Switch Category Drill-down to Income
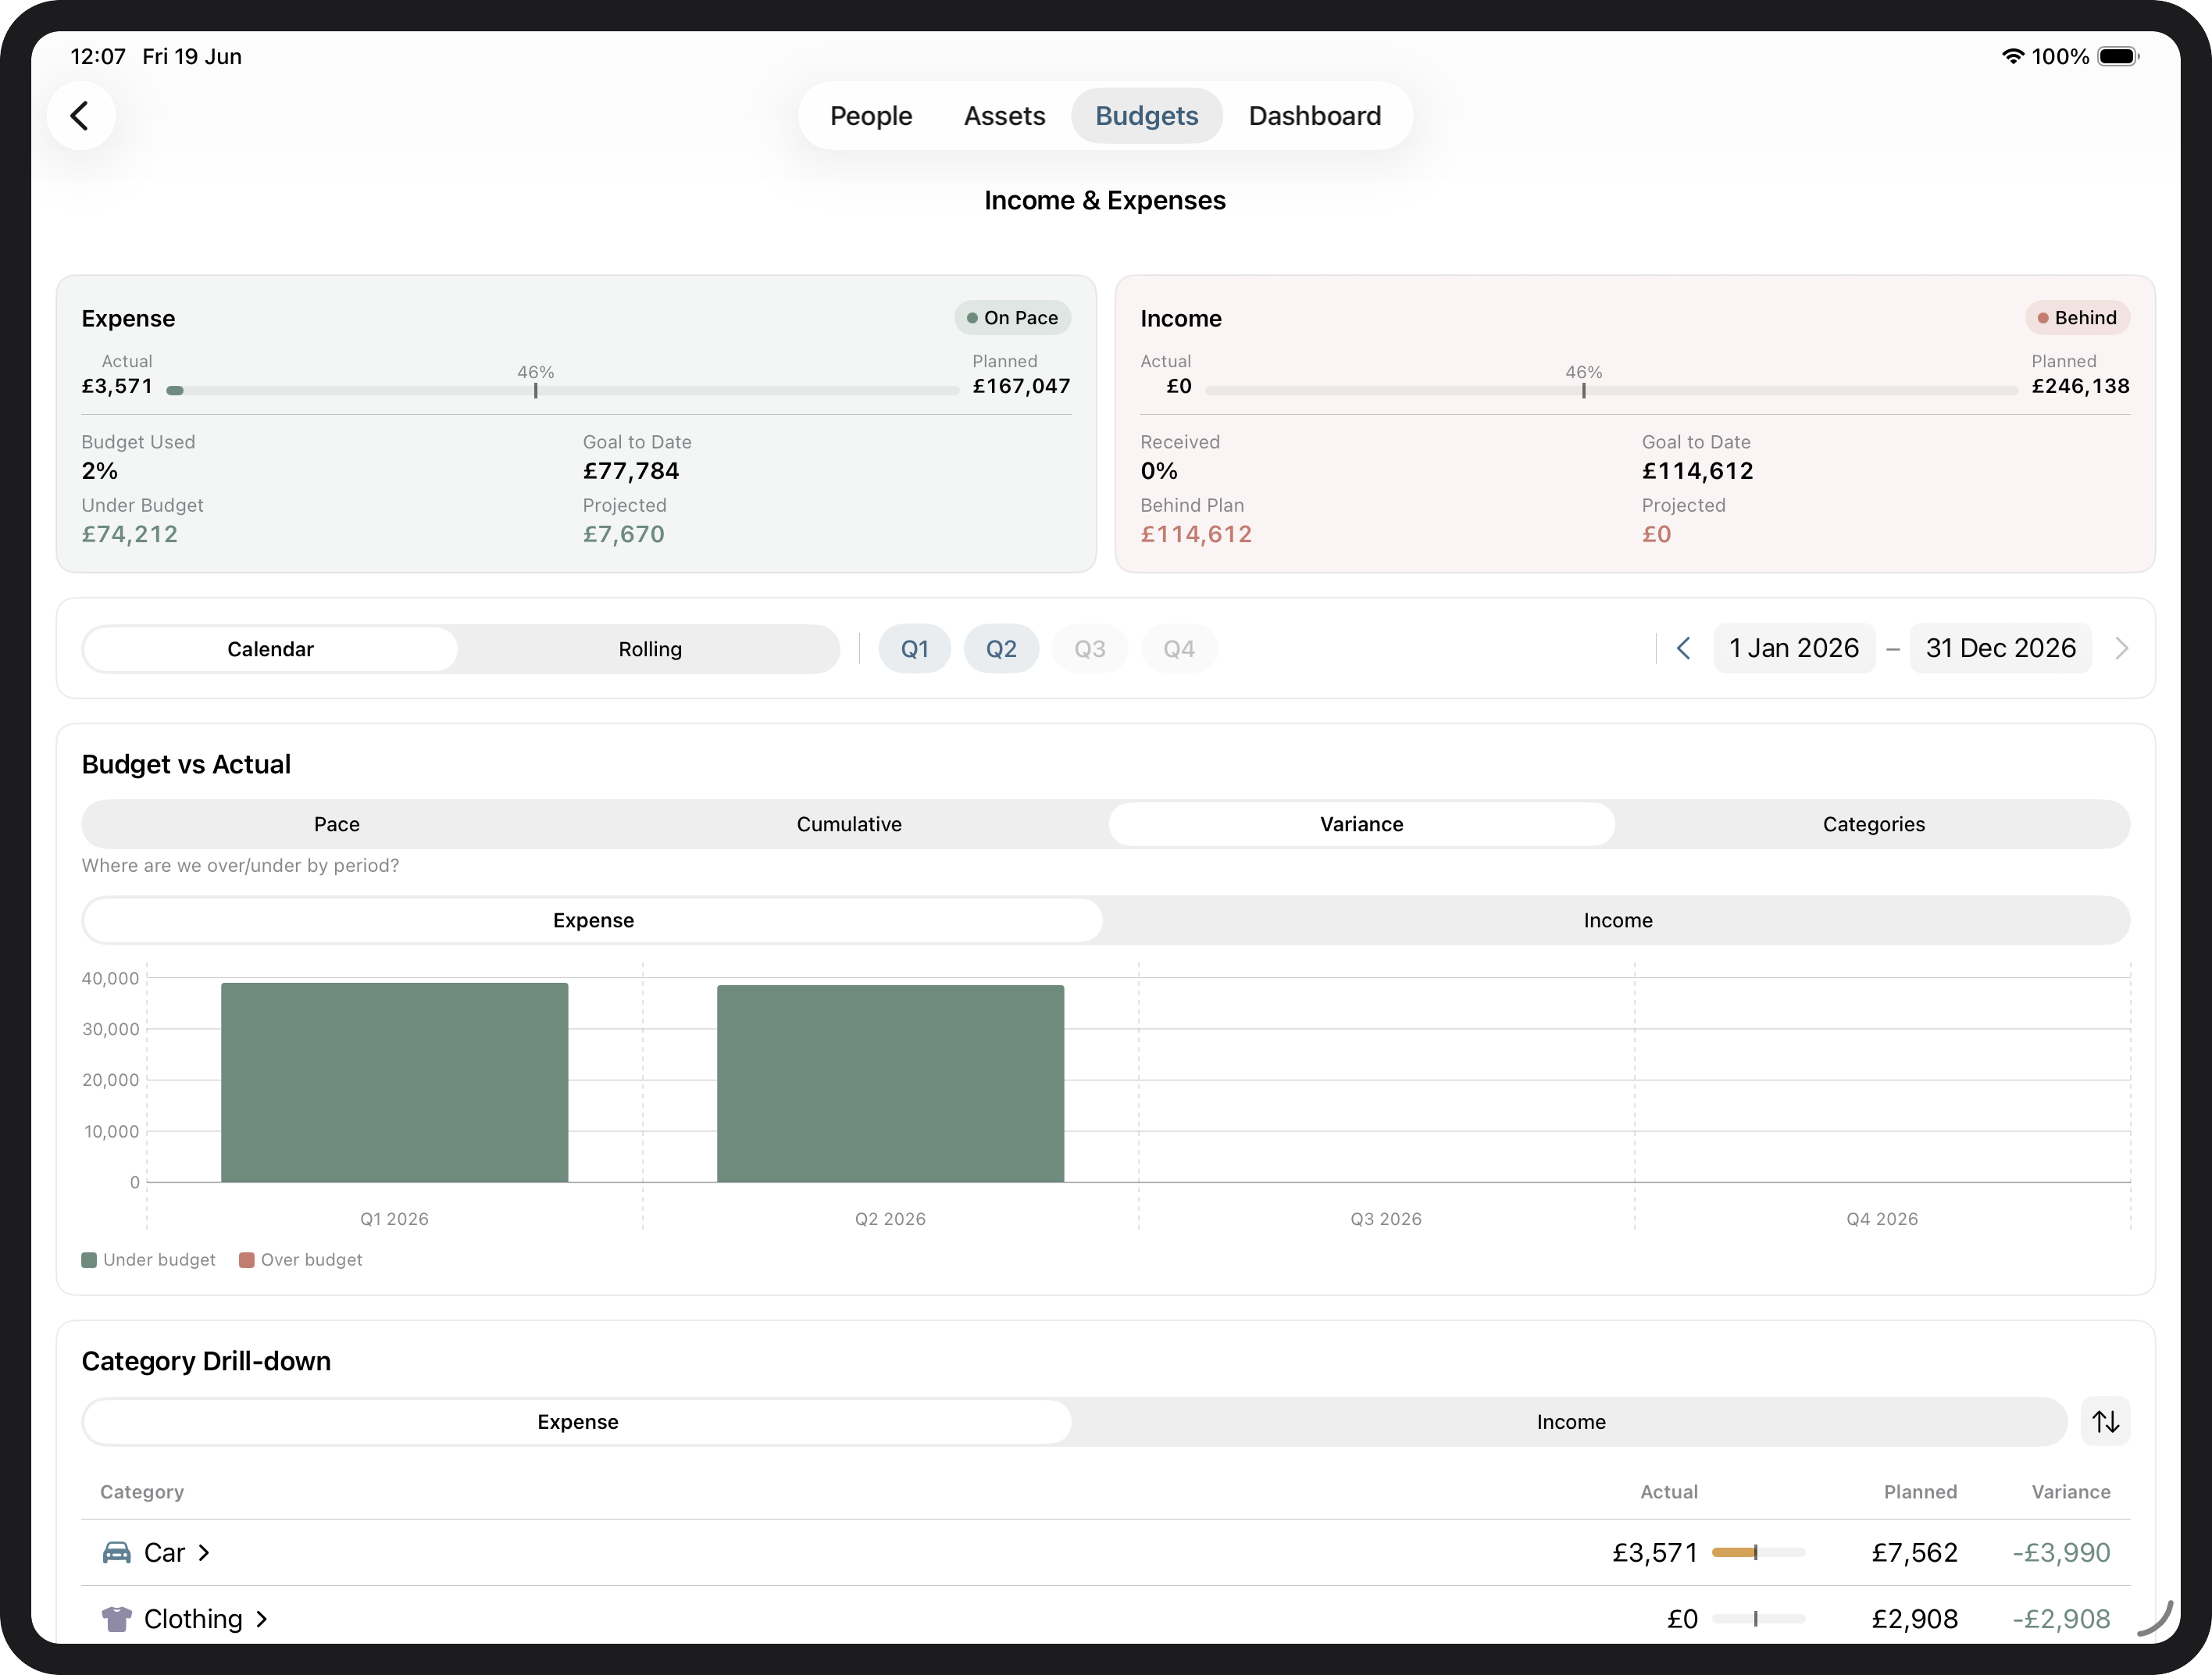This screenshot has height=1675, width=2212. 1570,1422
